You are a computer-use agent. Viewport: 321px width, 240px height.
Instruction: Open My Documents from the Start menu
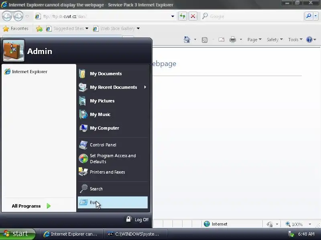click(x=113, y=74)
